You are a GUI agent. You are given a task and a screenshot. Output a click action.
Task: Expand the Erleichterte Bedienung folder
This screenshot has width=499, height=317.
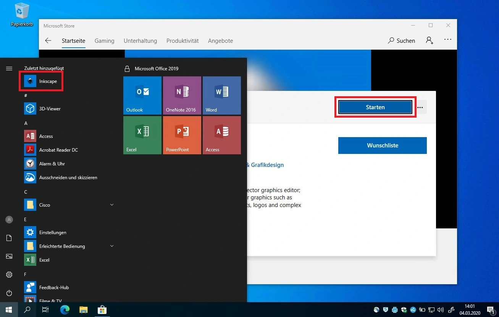112,246
